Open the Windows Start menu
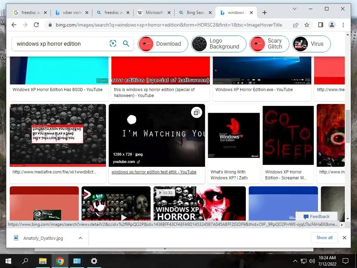The height and width of the screenshot is (268, 357). [x=8, y=261]
